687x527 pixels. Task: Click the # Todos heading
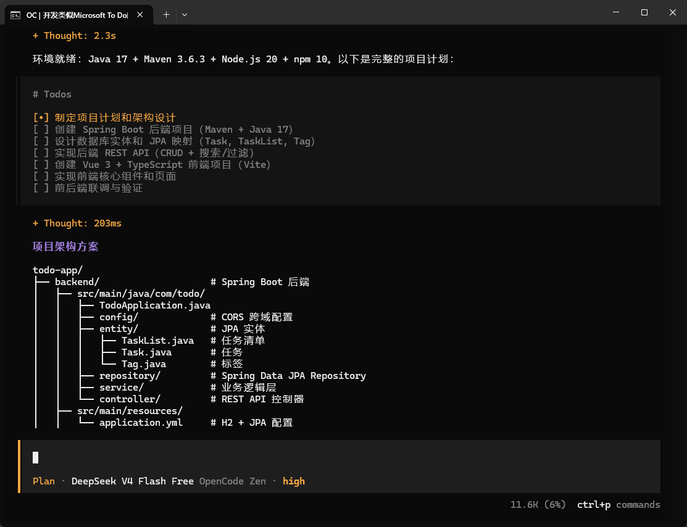point(52,94)
